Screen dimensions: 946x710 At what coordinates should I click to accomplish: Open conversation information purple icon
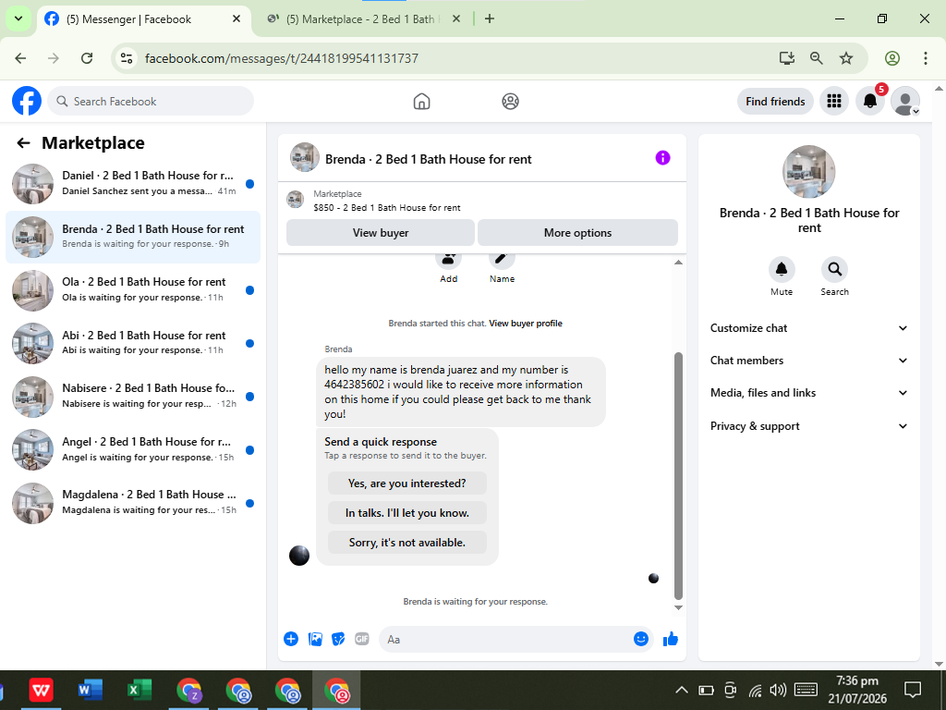pos(662,158)
